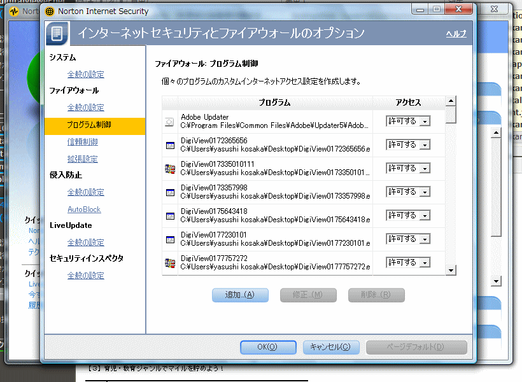Confirm with the OK(O) button
Image resolution: width=522 pixels, height=382 pixels.
(268, 348)
